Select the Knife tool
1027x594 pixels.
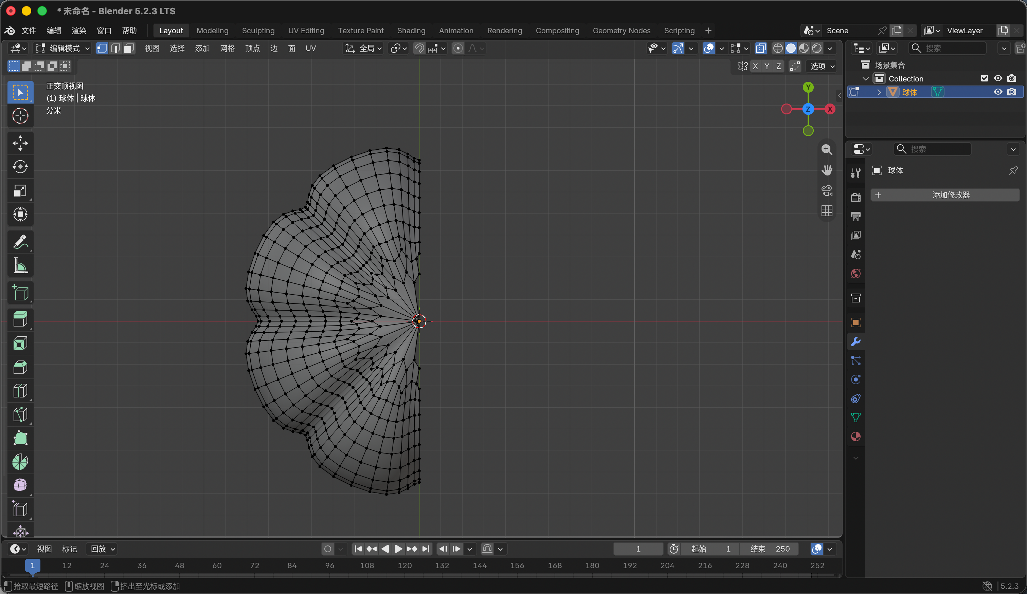click(x=20, y=414)
